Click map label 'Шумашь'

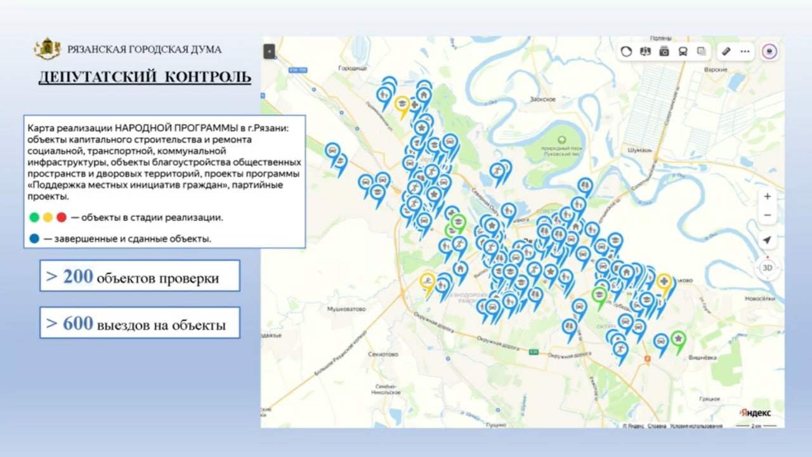click(x=639, y=150)
